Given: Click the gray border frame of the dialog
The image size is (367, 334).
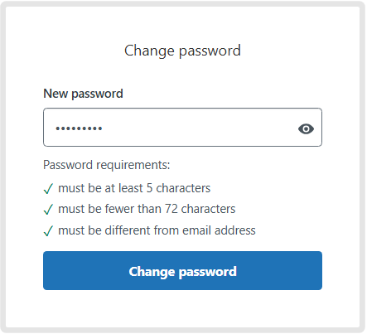Looking at the screenshot, I should (x=2, y=167).
